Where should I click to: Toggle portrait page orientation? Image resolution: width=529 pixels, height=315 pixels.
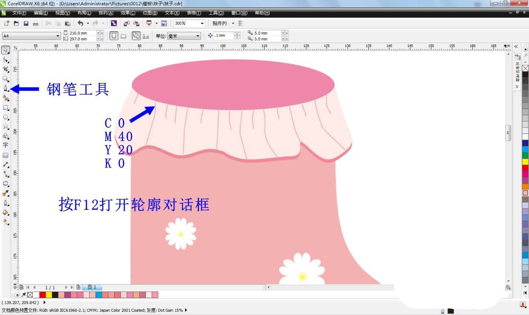coord(114,36)
